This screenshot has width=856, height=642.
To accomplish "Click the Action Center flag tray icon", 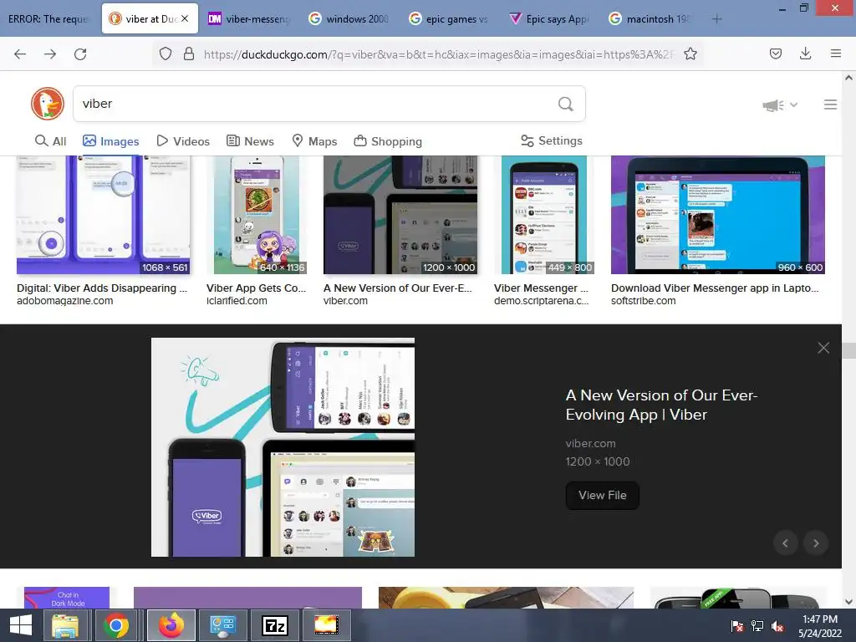I will point(737,626).
